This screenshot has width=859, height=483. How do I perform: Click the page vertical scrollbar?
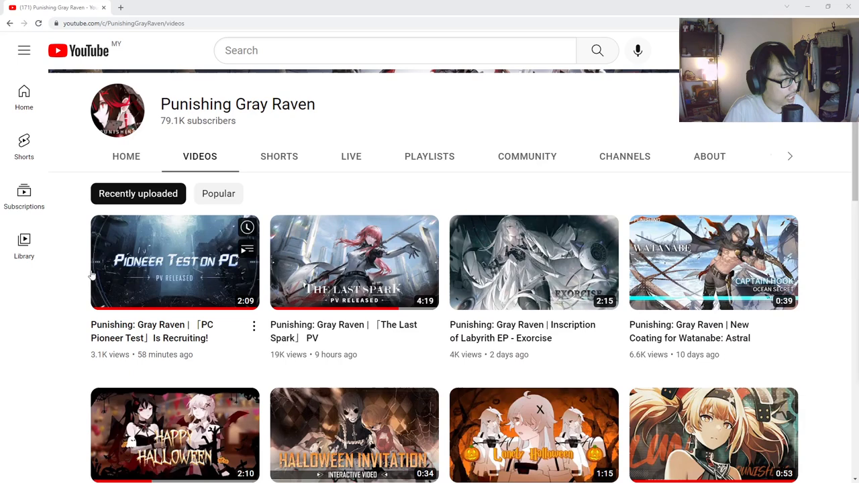pyautogui.click(x=854, y=161)
